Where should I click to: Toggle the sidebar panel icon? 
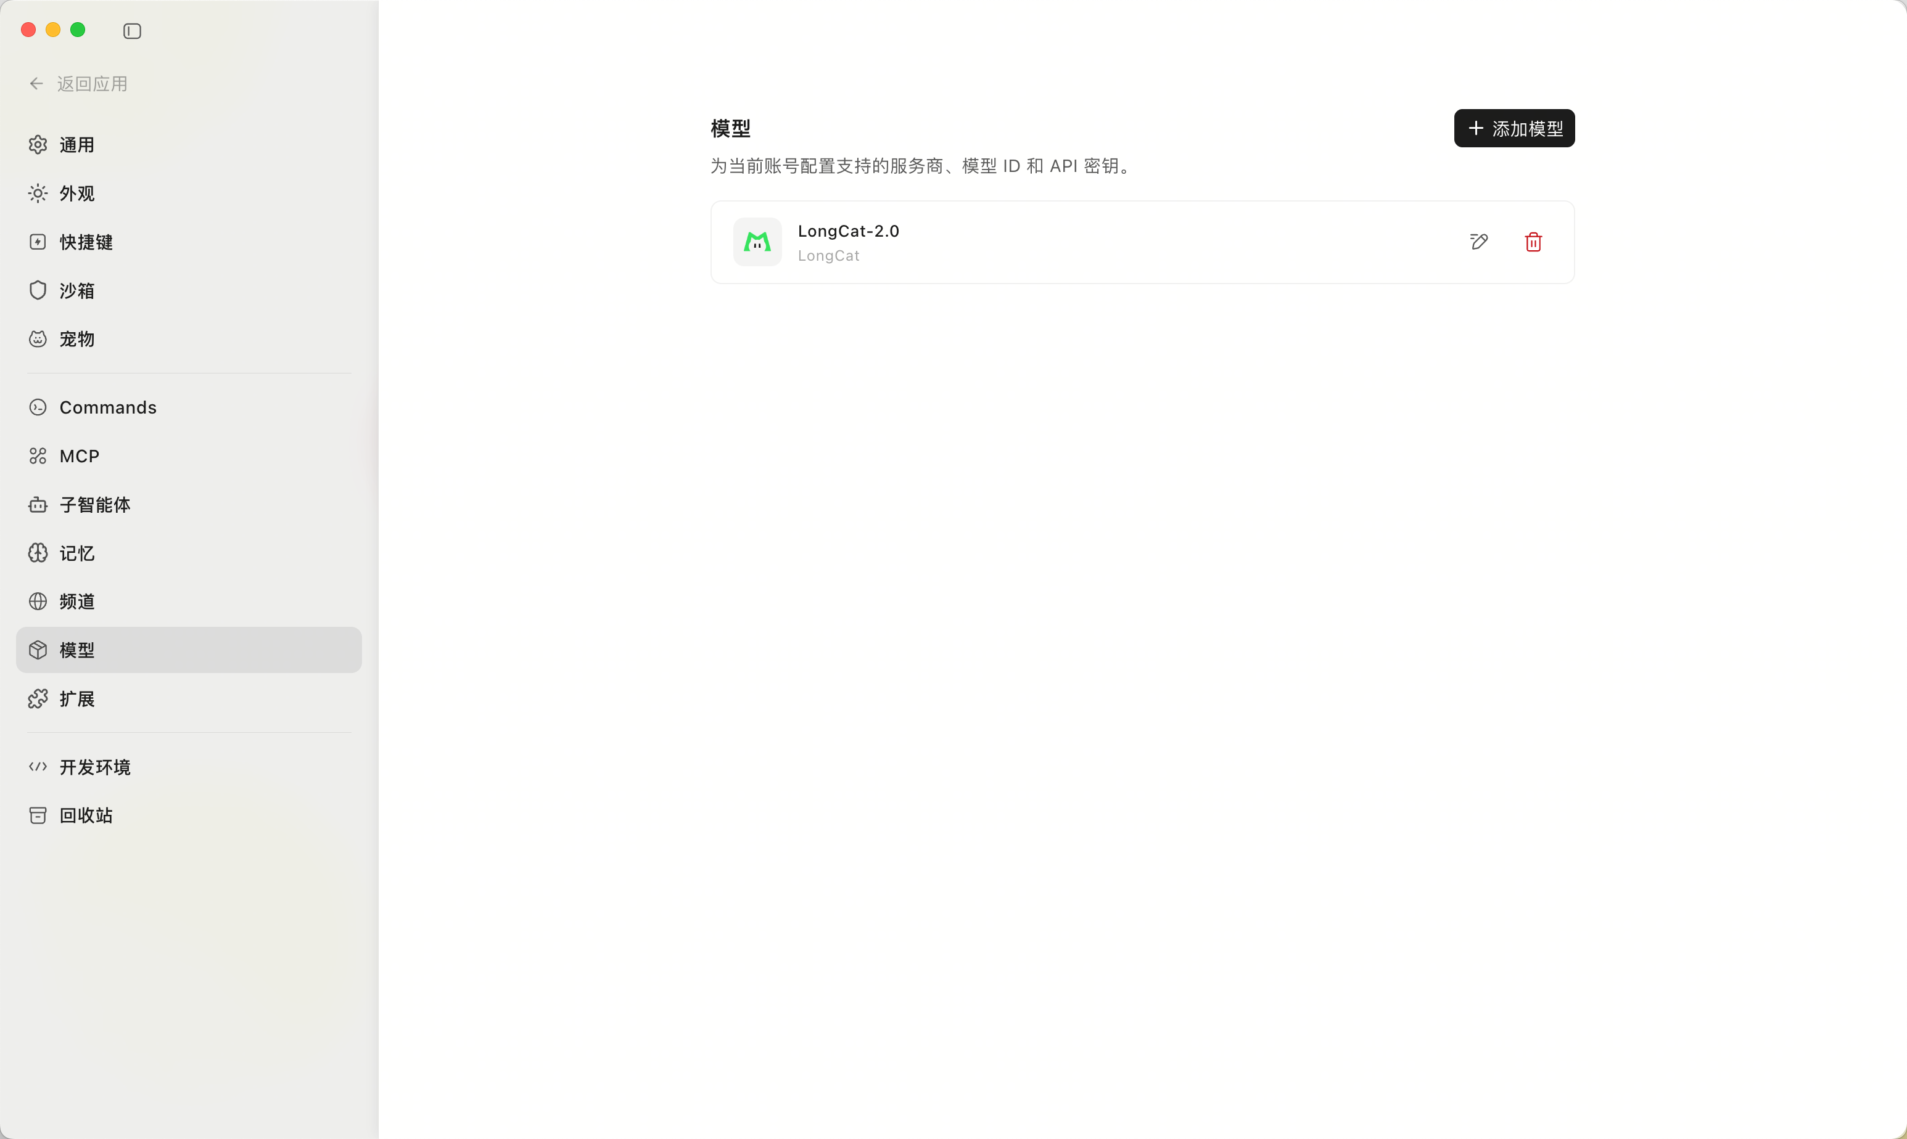click(132, 31)
